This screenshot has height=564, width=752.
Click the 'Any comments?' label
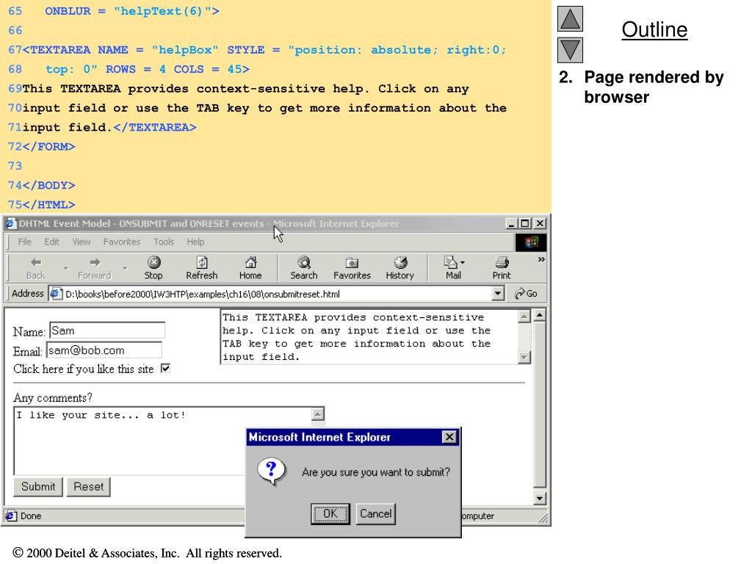pos(53,397)
